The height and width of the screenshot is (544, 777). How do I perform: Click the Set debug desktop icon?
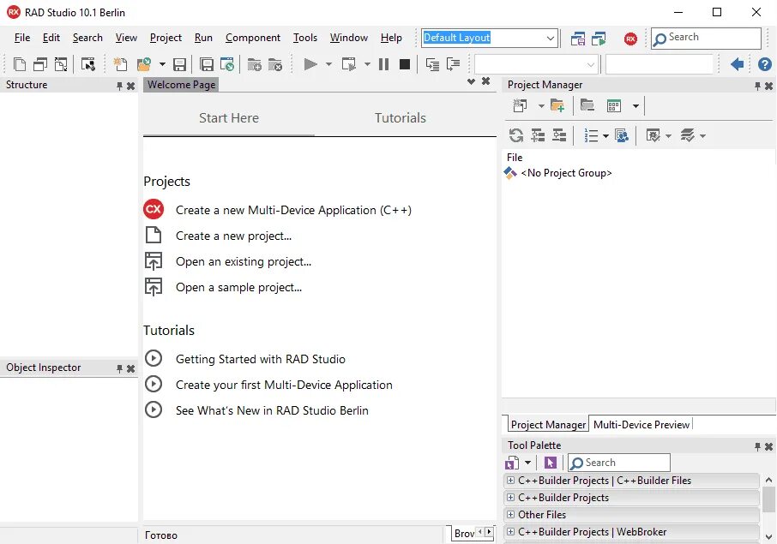tap(599, 39)
